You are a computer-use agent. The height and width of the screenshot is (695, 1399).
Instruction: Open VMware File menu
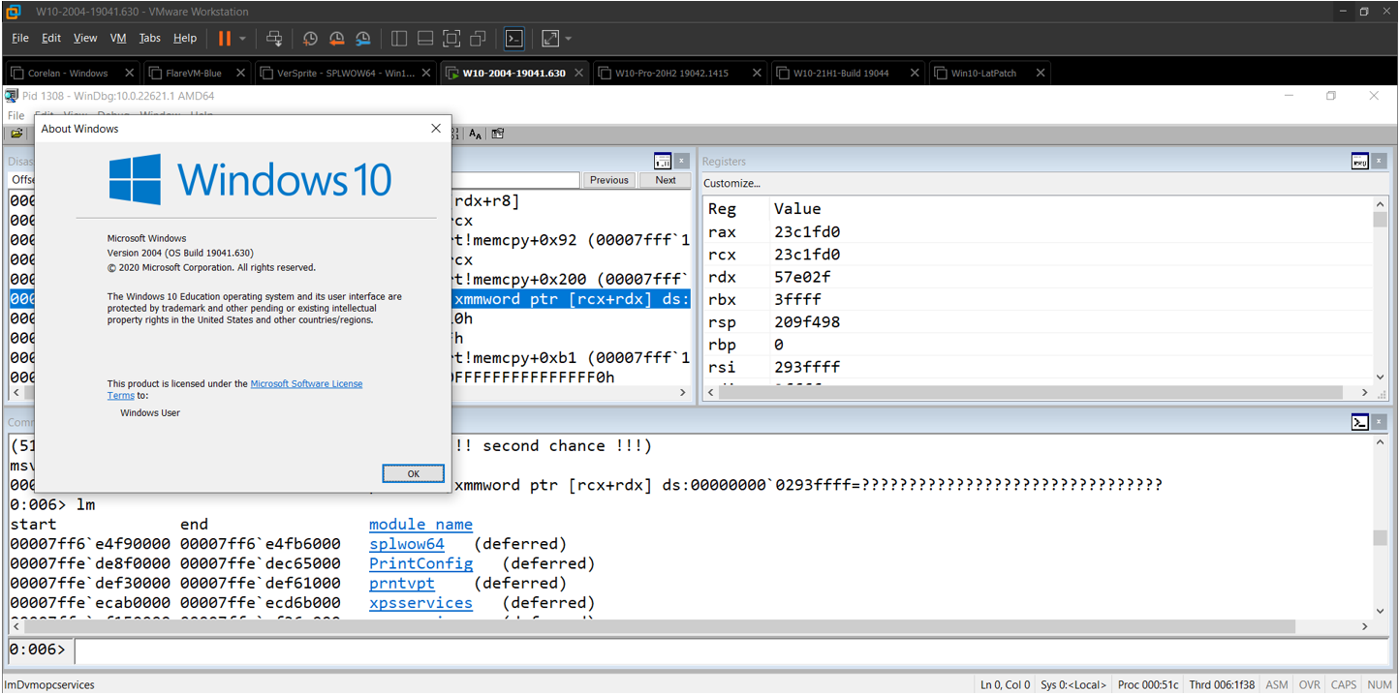click(20, 39)
